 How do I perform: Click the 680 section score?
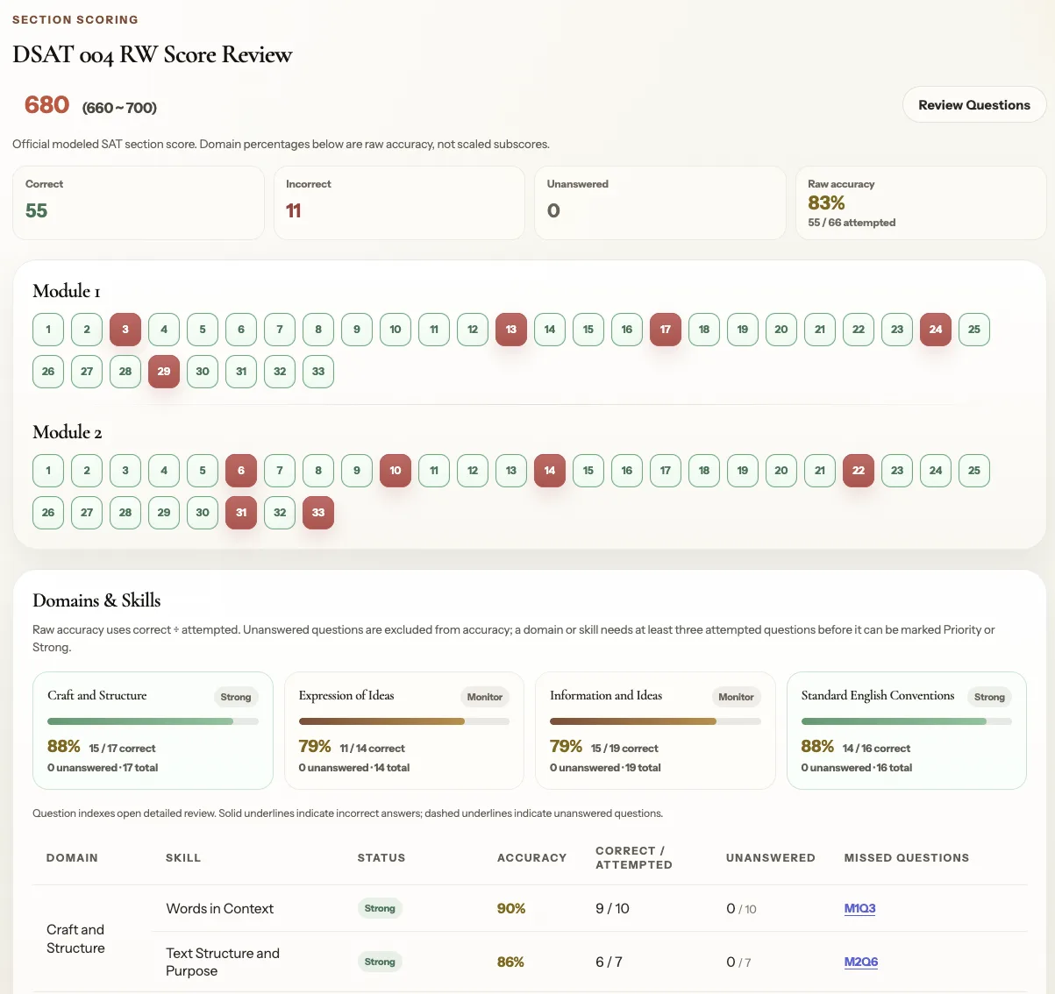click(47, 105)
